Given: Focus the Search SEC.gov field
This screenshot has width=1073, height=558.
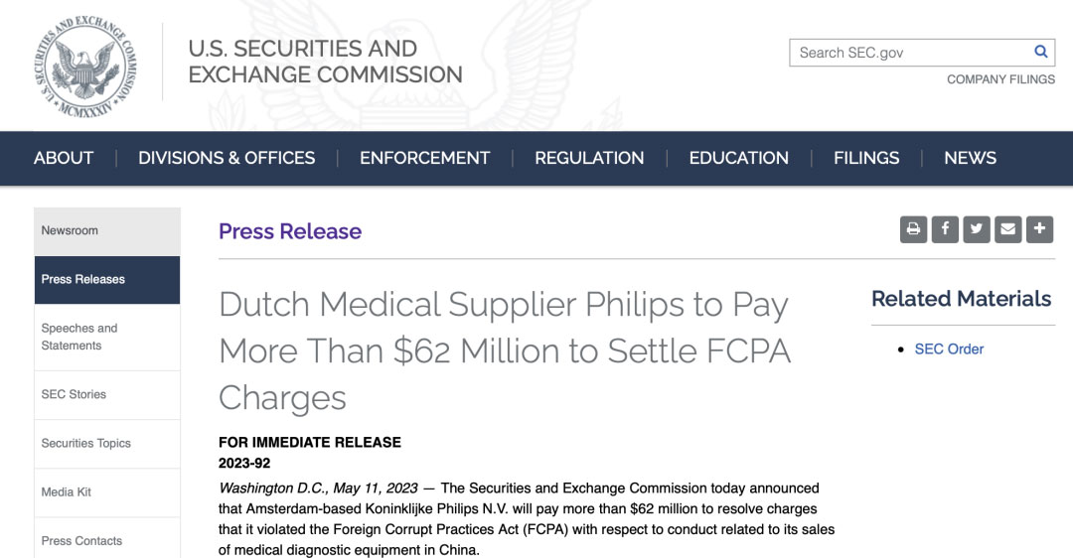Looking at the screenshot, I should (x=909, y=53).
